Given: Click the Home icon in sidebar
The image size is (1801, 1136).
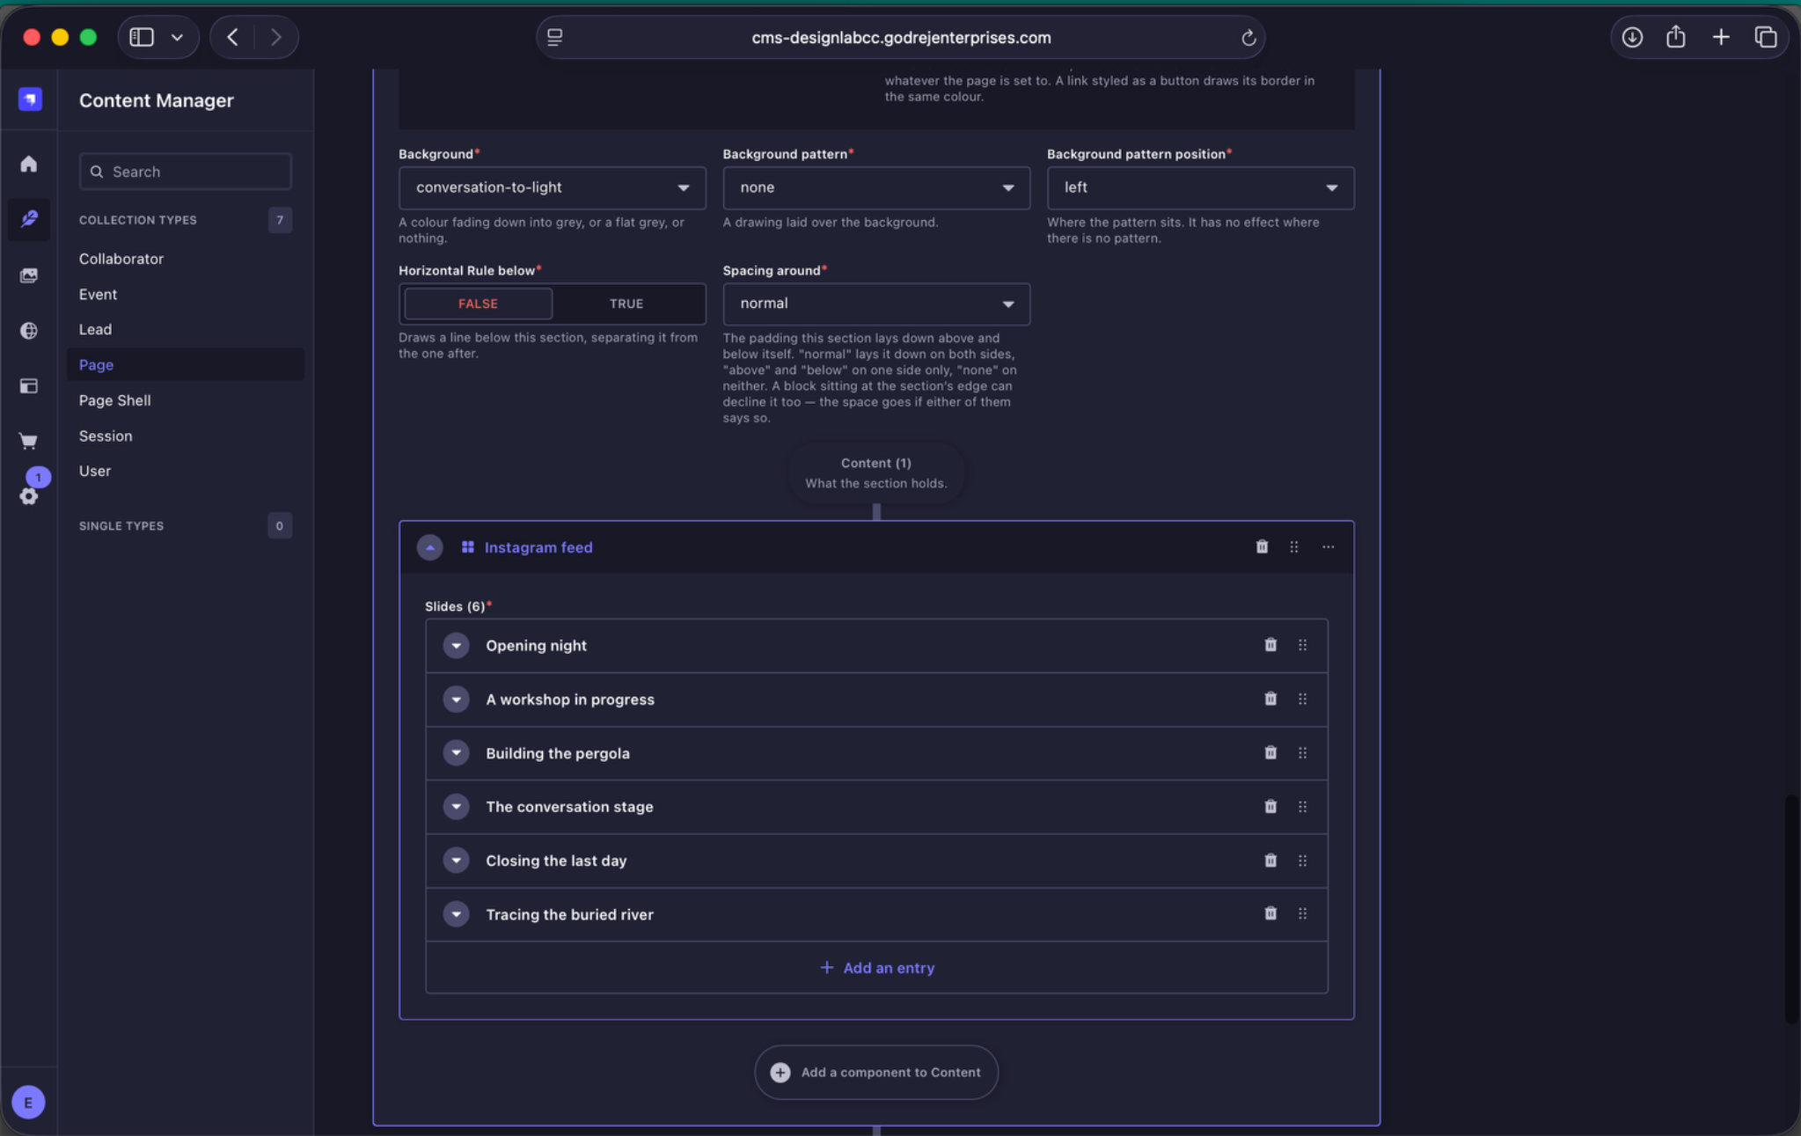Looking at the screenshot, I should tap(29, 165).
